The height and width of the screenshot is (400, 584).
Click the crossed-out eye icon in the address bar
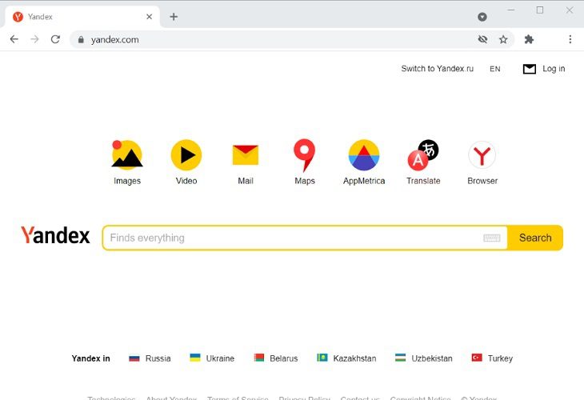[482, 39]
